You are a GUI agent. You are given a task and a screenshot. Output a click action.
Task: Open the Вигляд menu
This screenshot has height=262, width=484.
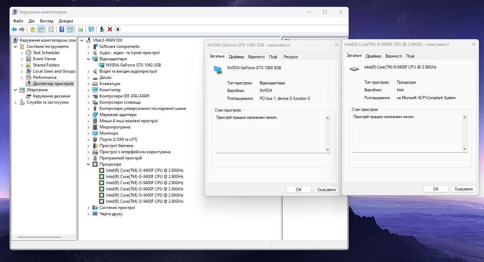47,21
